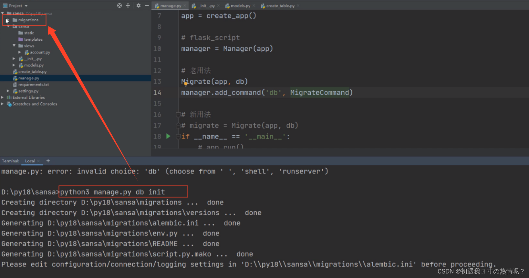This screenshot has height=278, width=529.
Task: Close the manage.py editor tab
Action: tap(185, 6)
